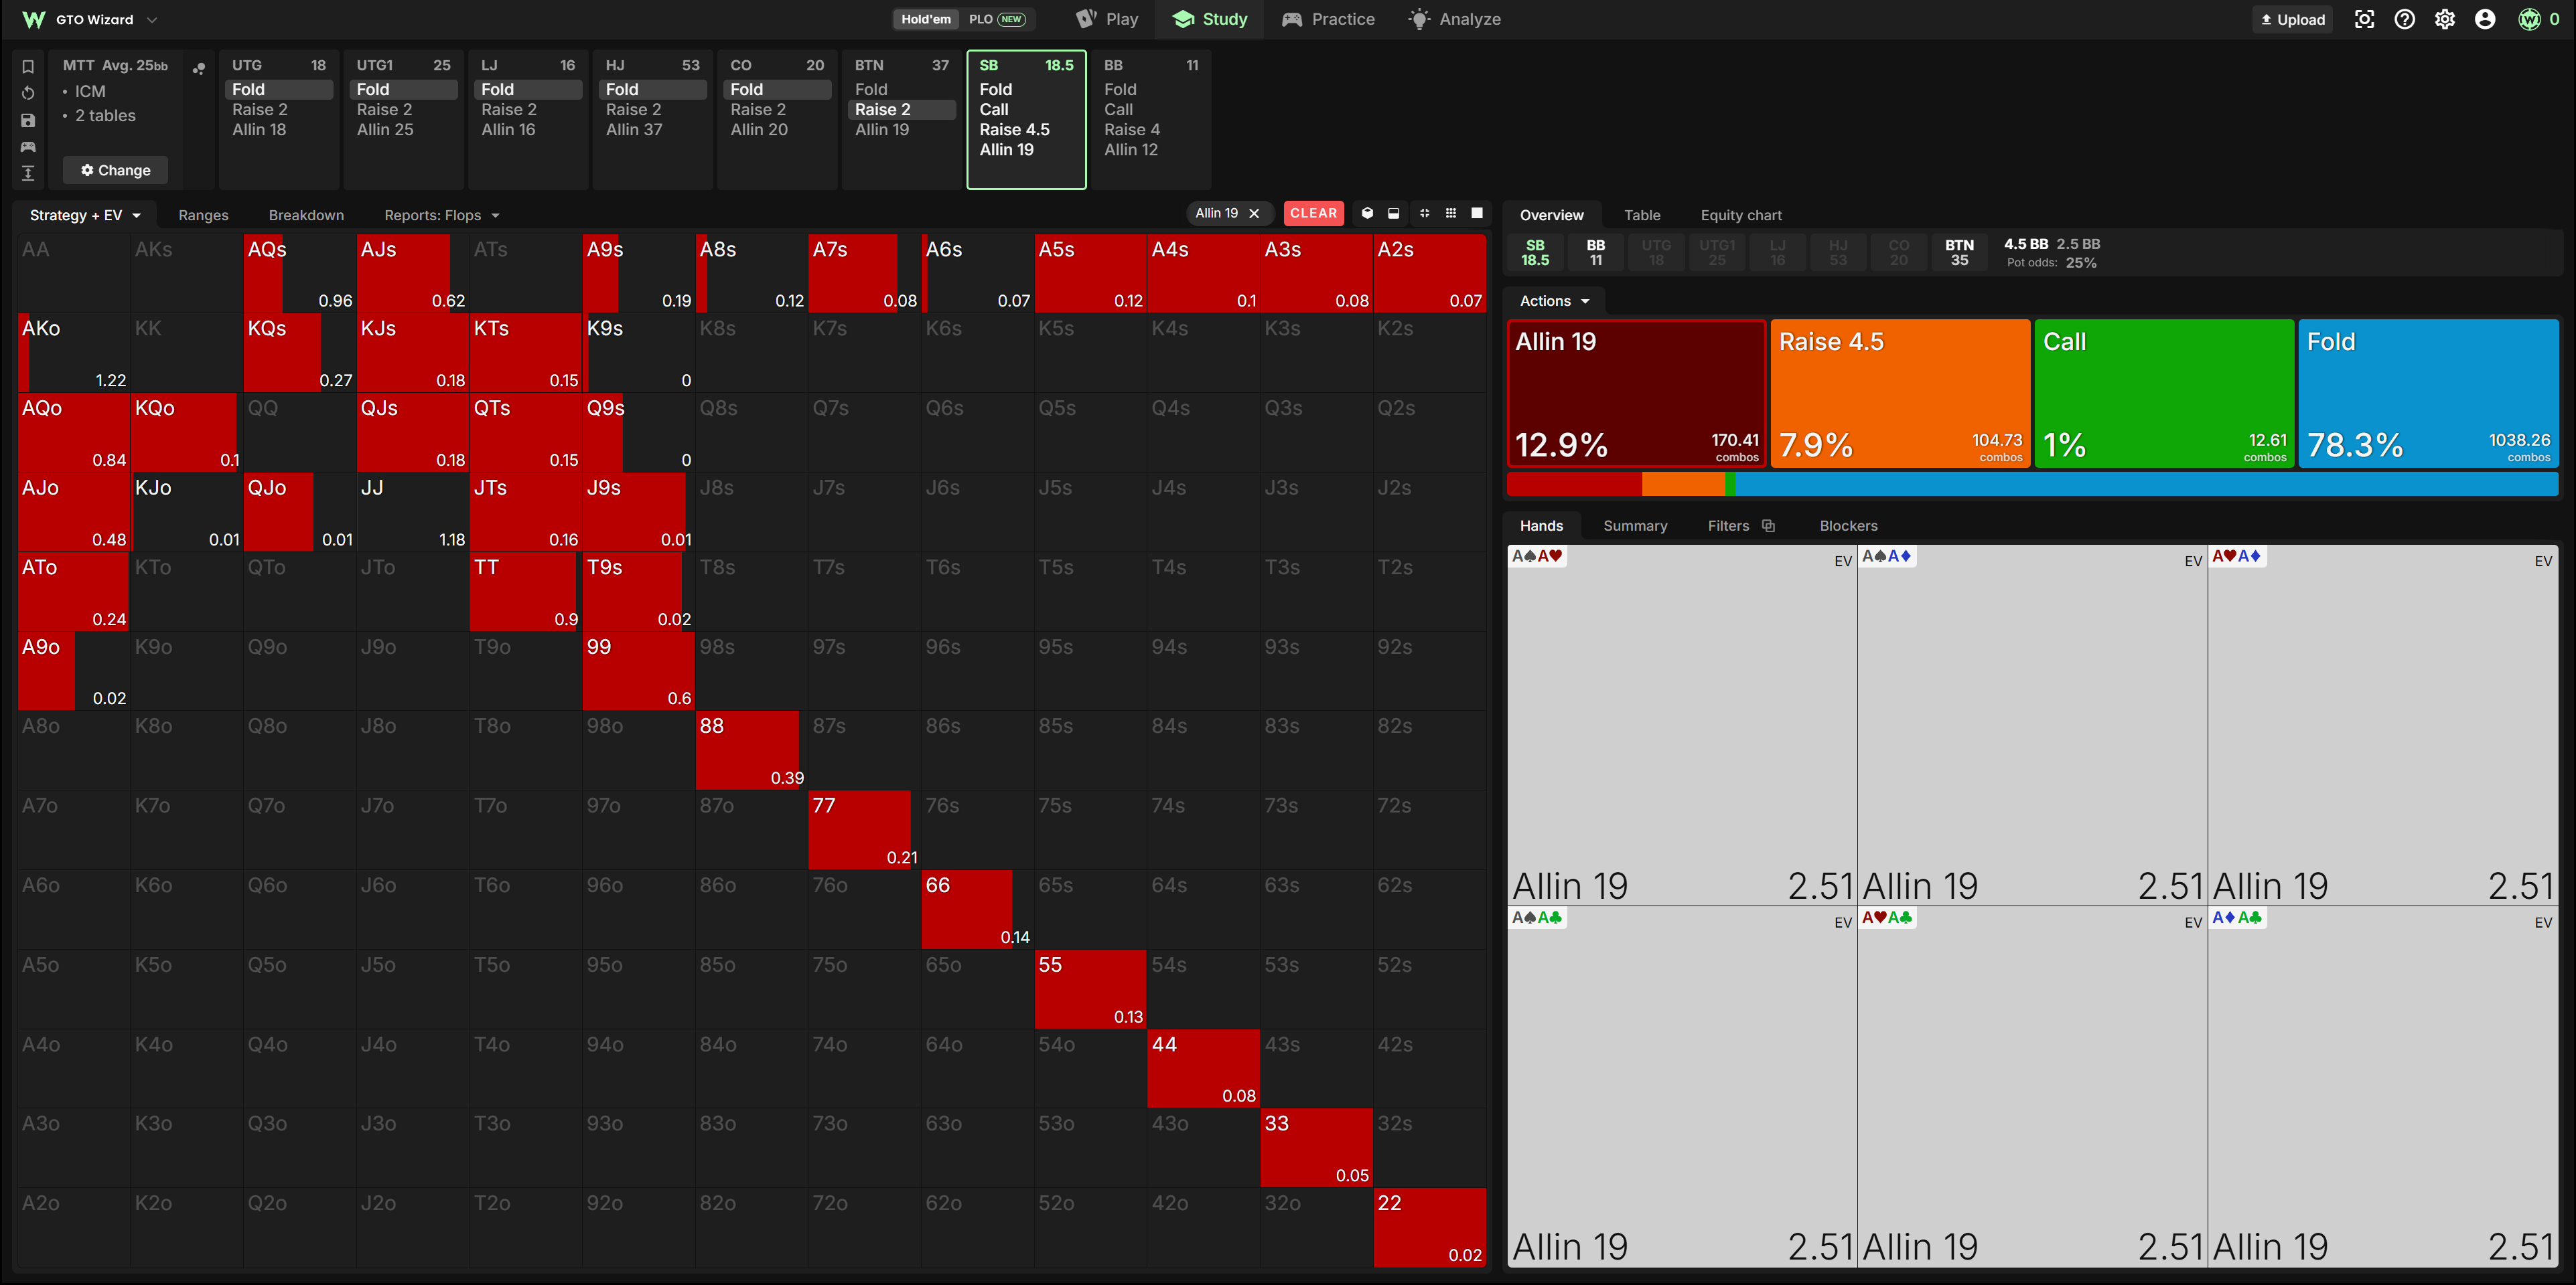Click the screenshot capture frame icon
Viewport: 2576px width, 1285px height.
pos(2364,19)
